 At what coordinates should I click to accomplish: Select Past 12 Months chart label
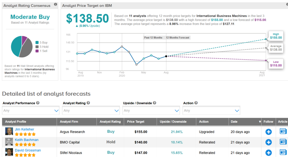[153, 38]
